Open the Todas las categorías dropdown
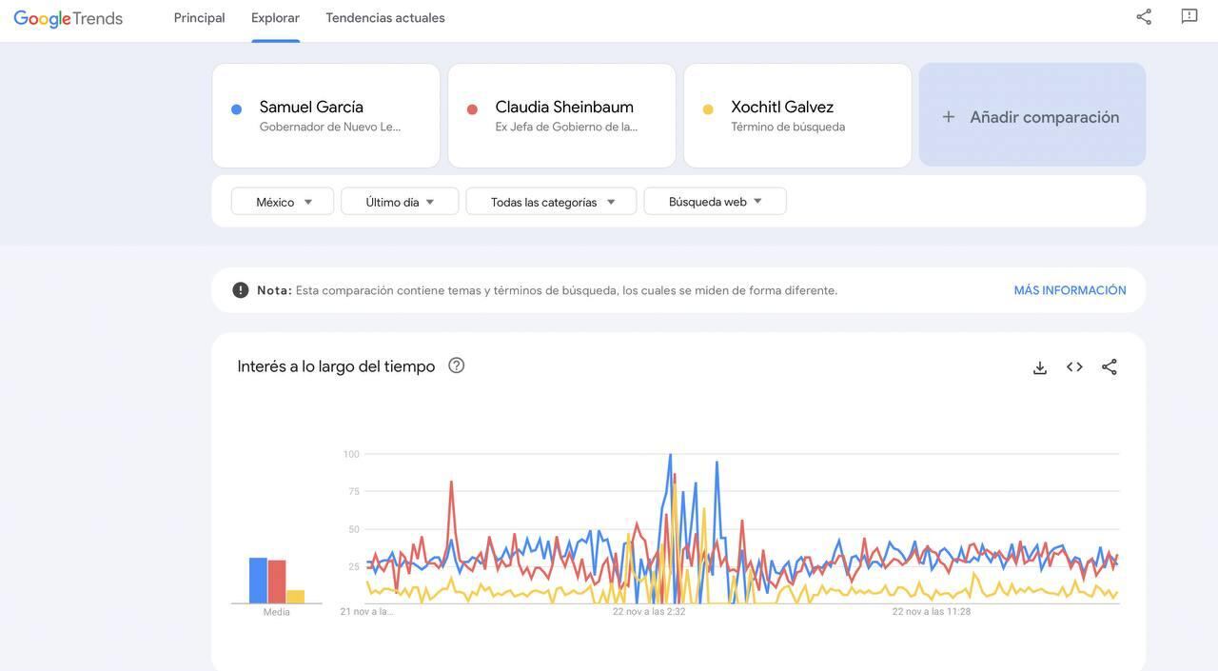The height and width of the screenshot is (671, 1218). tap(550, 200)
